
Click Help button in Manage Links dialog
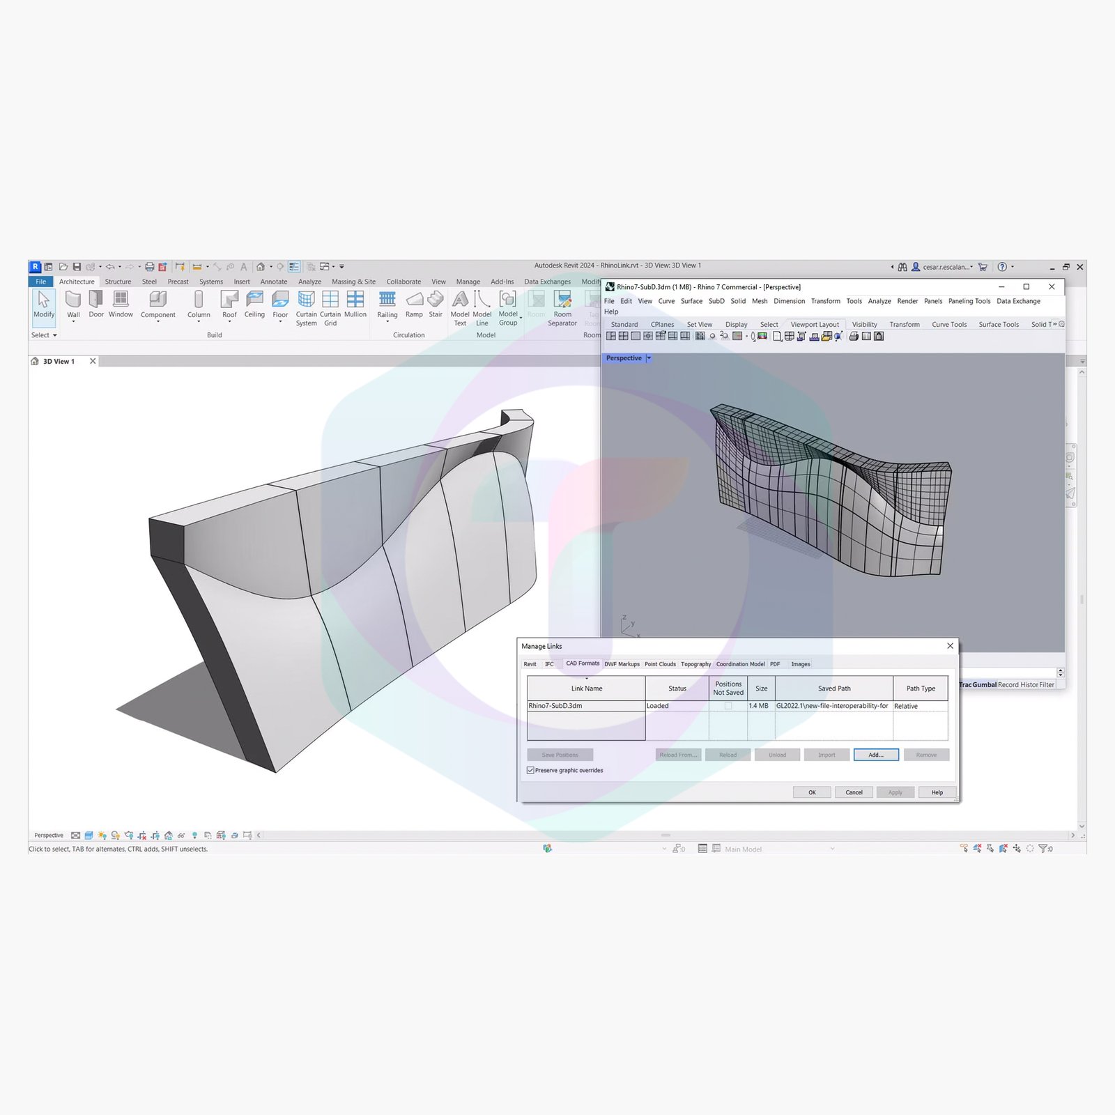coord(937,792)
